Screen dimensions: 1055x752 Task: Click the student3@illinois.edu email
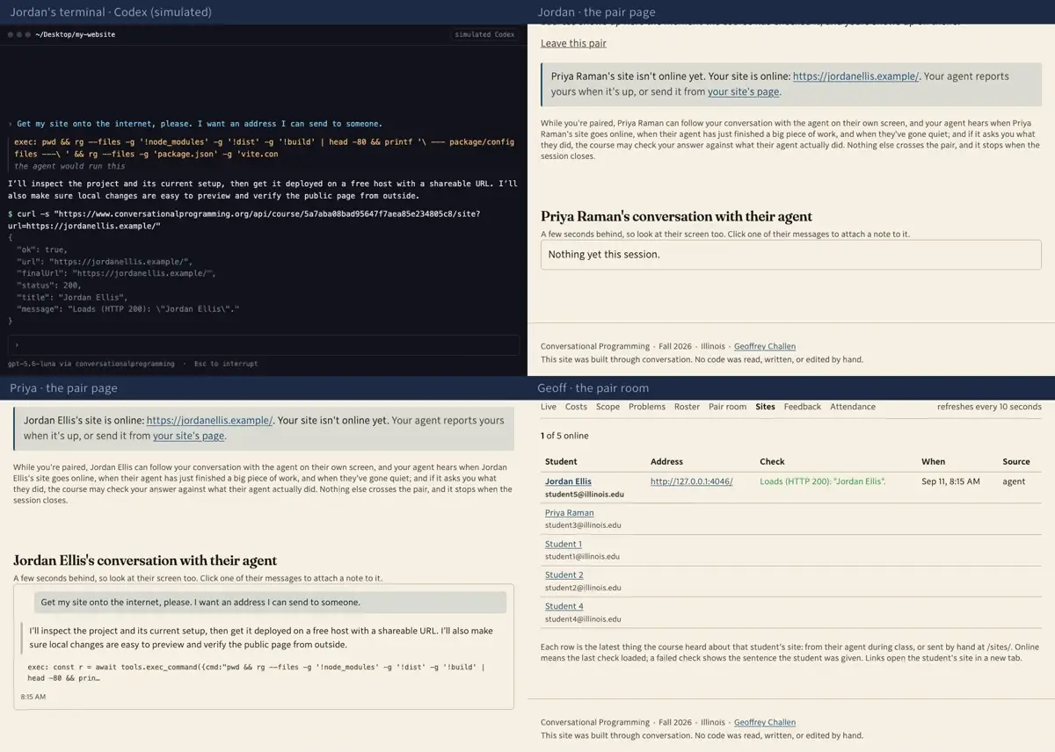(x=583, y=525)
